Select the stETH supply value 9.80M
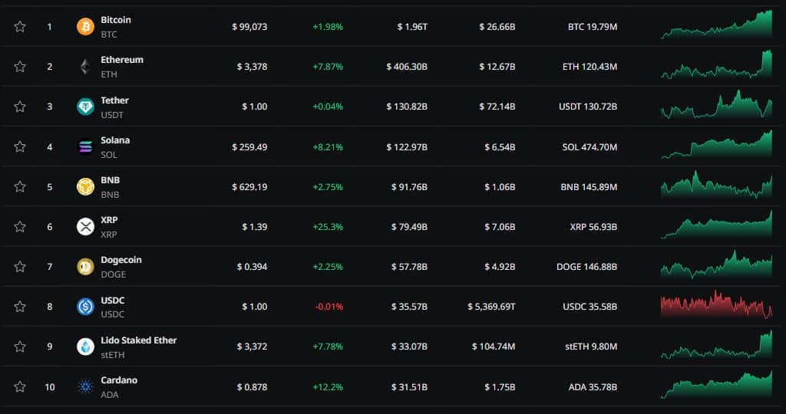The height and width of the screenshot is (414, 786). (603, 347)
